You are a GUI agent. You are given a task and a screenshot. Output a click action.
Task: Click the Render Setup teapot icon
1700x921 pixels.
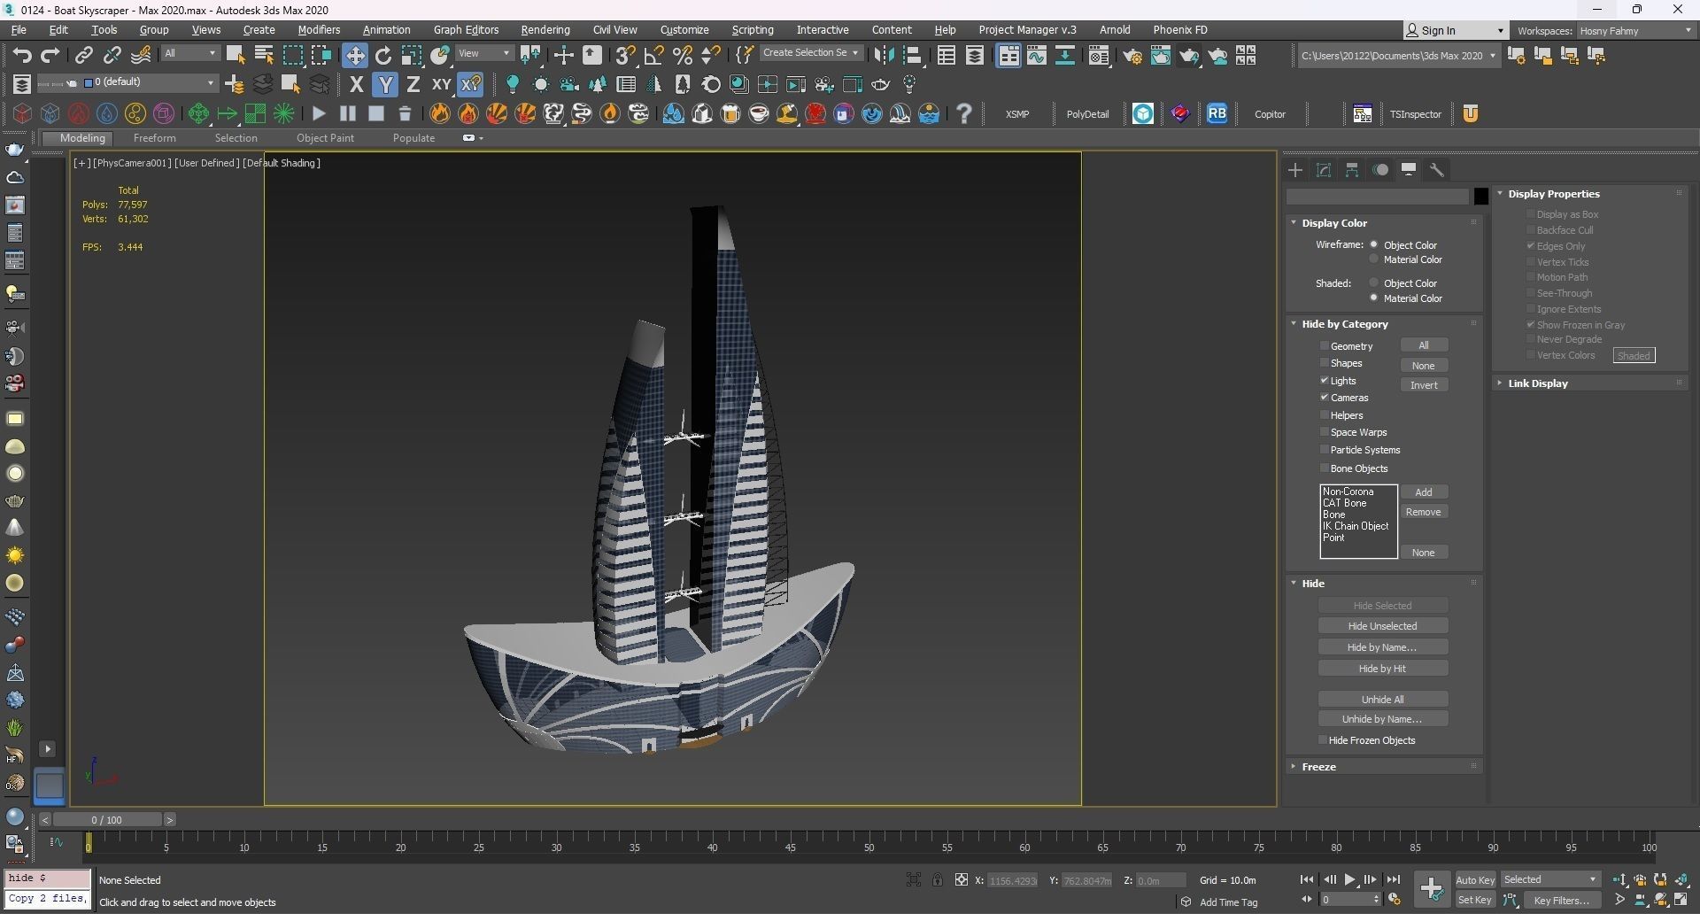(1132, 56)
